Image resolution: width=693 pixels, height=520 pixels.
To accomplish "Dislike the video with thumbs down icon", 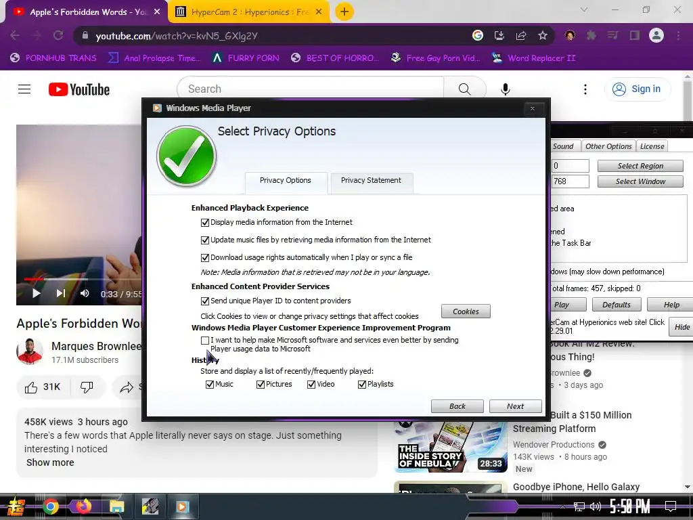I will (87, 387).
